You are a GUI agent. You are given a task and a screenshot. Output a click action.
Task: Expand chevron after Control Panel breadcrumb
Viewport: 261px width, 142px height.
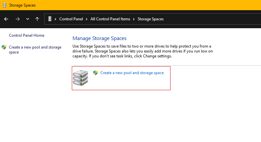[x=87, y=19]
